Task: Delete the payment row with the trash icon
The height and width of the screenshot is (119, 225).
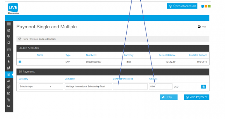Action: [x=203, y=87]
